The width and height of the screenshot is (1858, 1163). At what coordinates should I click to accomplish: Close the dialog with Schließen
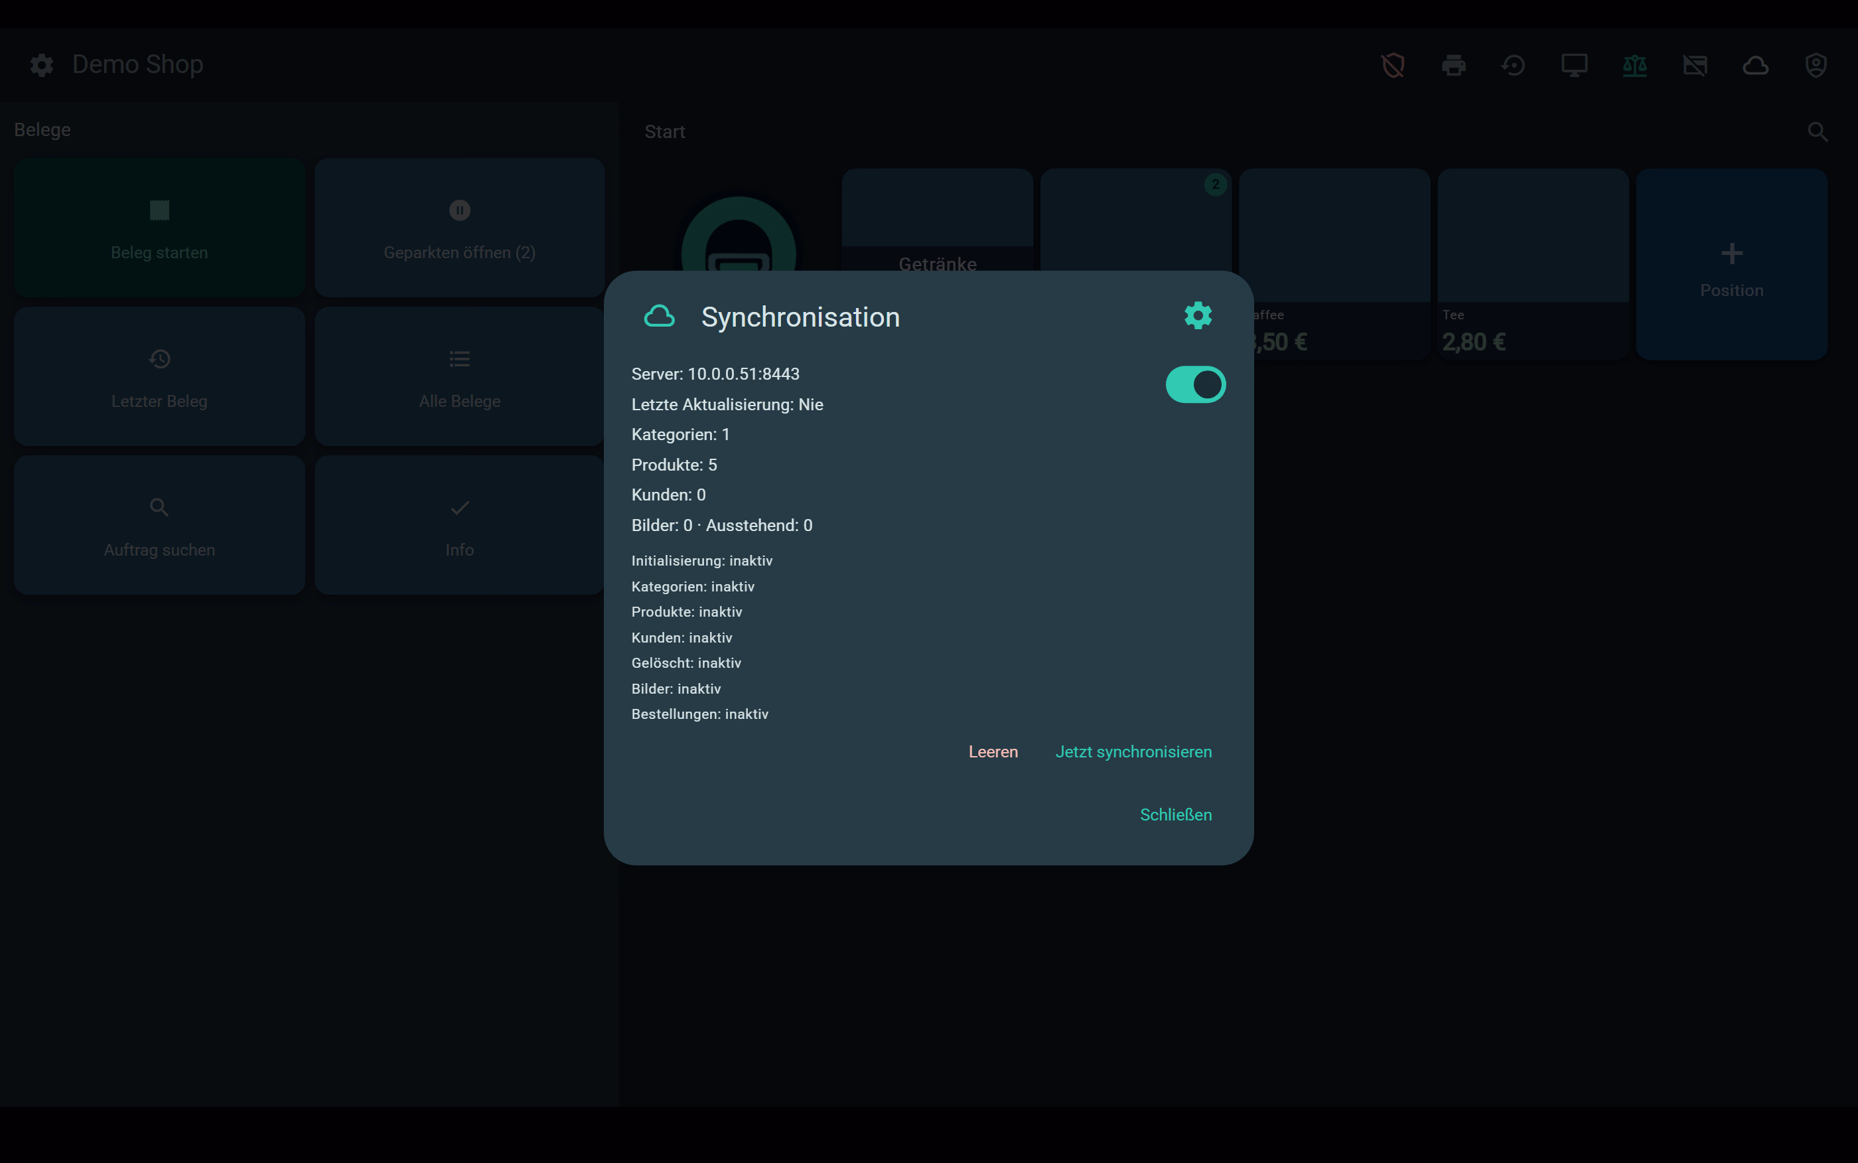tap(1175, 814)
